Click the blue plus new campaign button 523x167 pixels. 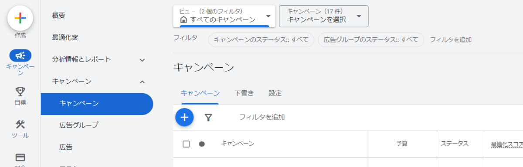(x=184, y=117)
